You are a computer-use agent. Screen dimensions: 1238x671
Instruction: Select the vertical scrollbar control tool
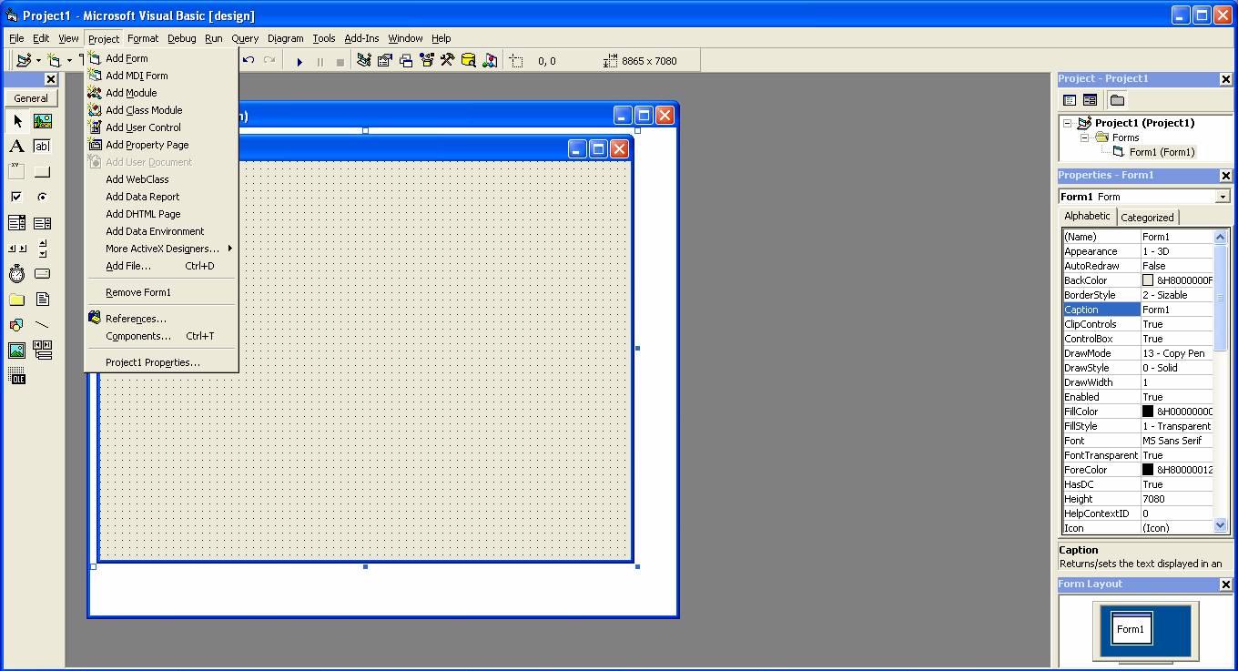[42, 249]
